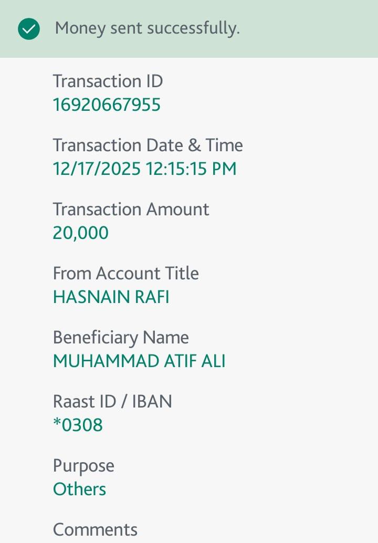
Task: Click the Beneficiary Name label
Action: [121, 337]
